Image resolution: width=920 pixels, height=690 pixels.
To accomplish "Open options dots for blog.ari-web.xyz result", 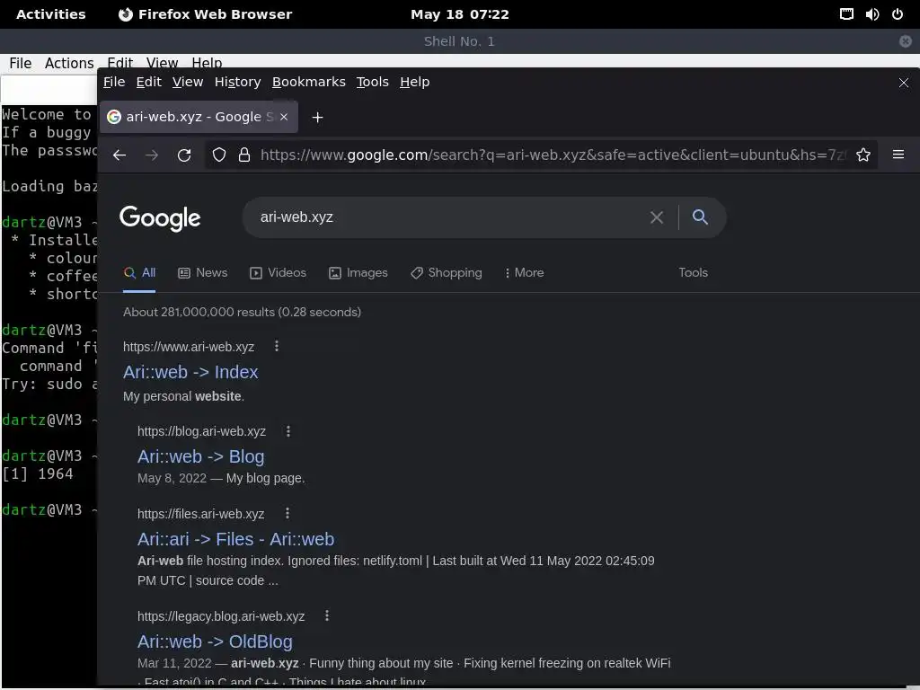I will [288, 431].
